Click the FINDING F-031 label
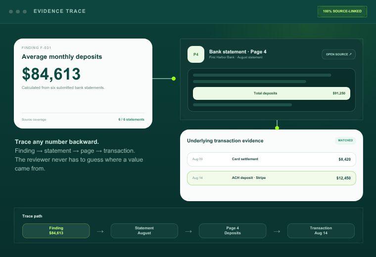 [x=37, y=47]
